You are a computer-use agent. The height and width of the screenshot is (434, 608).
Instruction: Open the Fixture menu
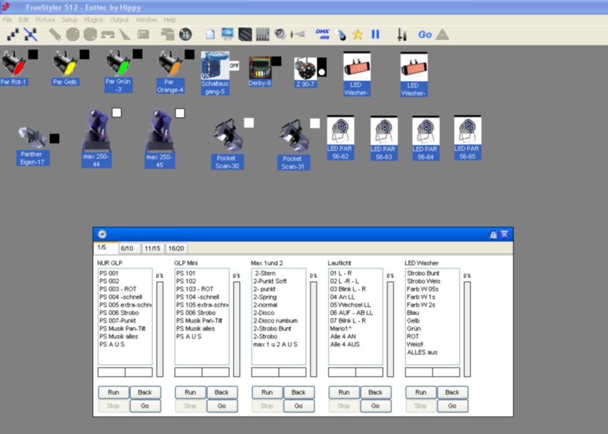45,20
